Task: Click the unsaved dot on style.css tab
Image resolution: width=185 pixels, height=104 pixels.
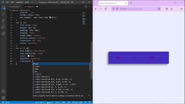Action: [37, 7]
